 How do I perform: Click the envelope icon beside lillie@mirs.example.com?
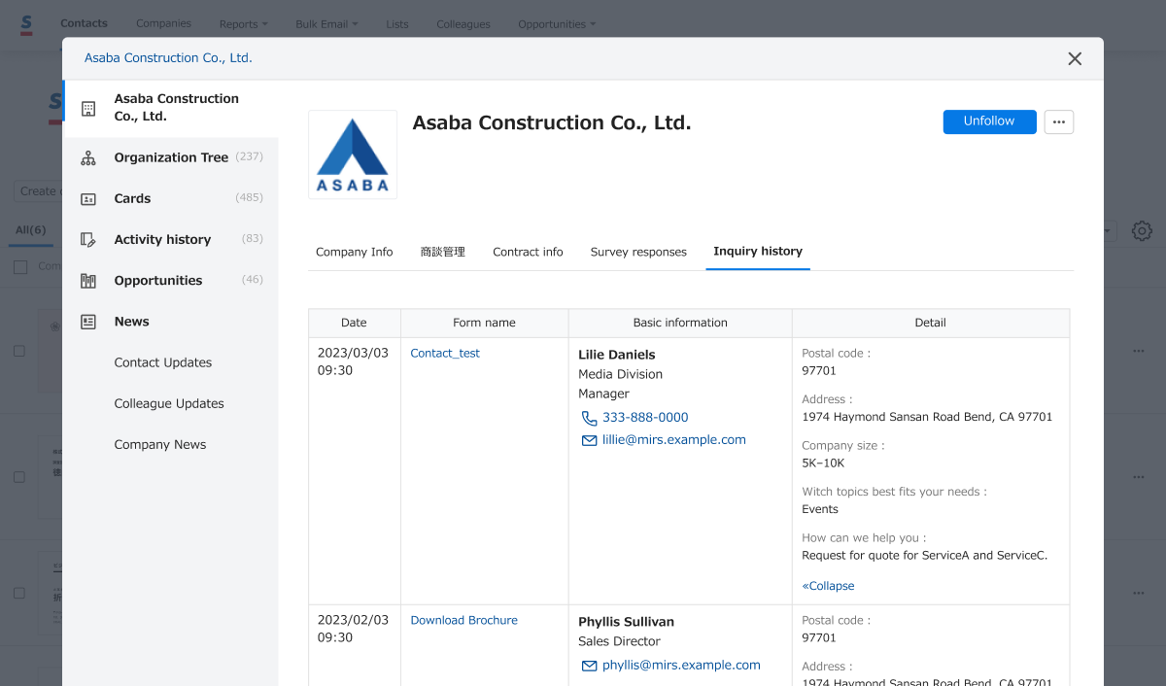point(589,440)
